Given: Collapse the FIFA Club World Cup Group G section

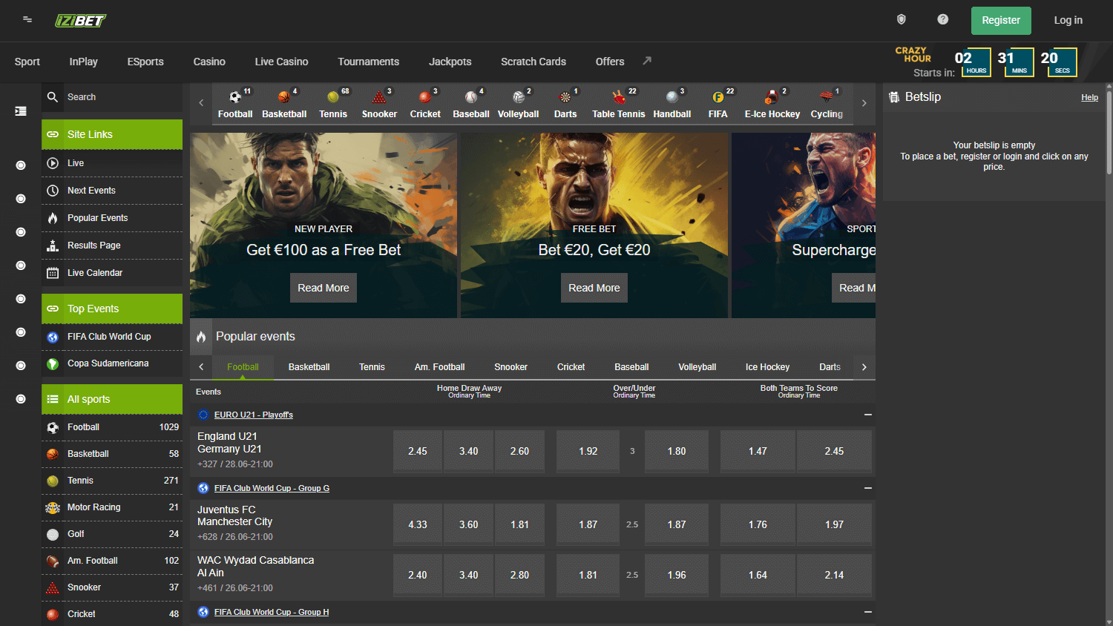Looking at the screenshot, I should click(867, 488).
